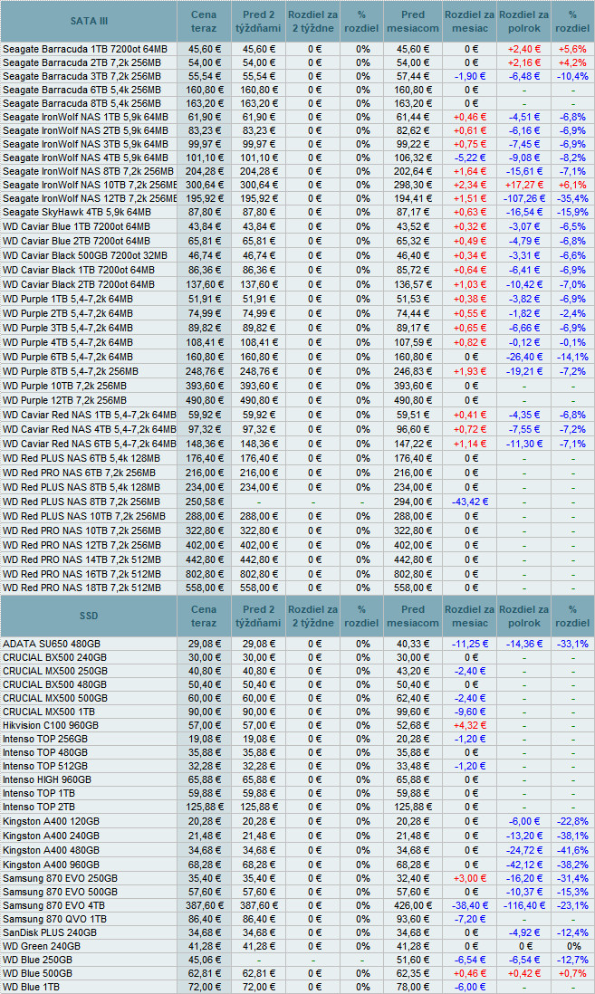This screenshot has width=595, height=994.
Task: Click WD Red PLUS NAS 8TB 7,2k 256MB
Action: (82, 502)
